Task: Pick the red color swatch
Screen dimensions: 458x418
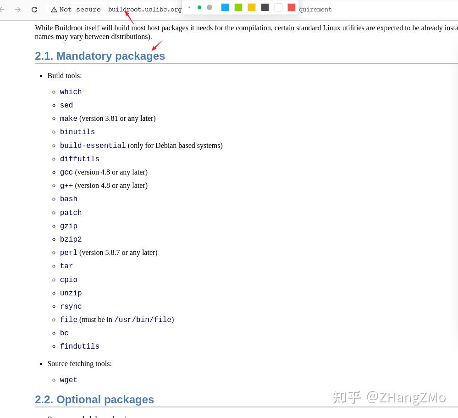Action: [x=292, y=7]
